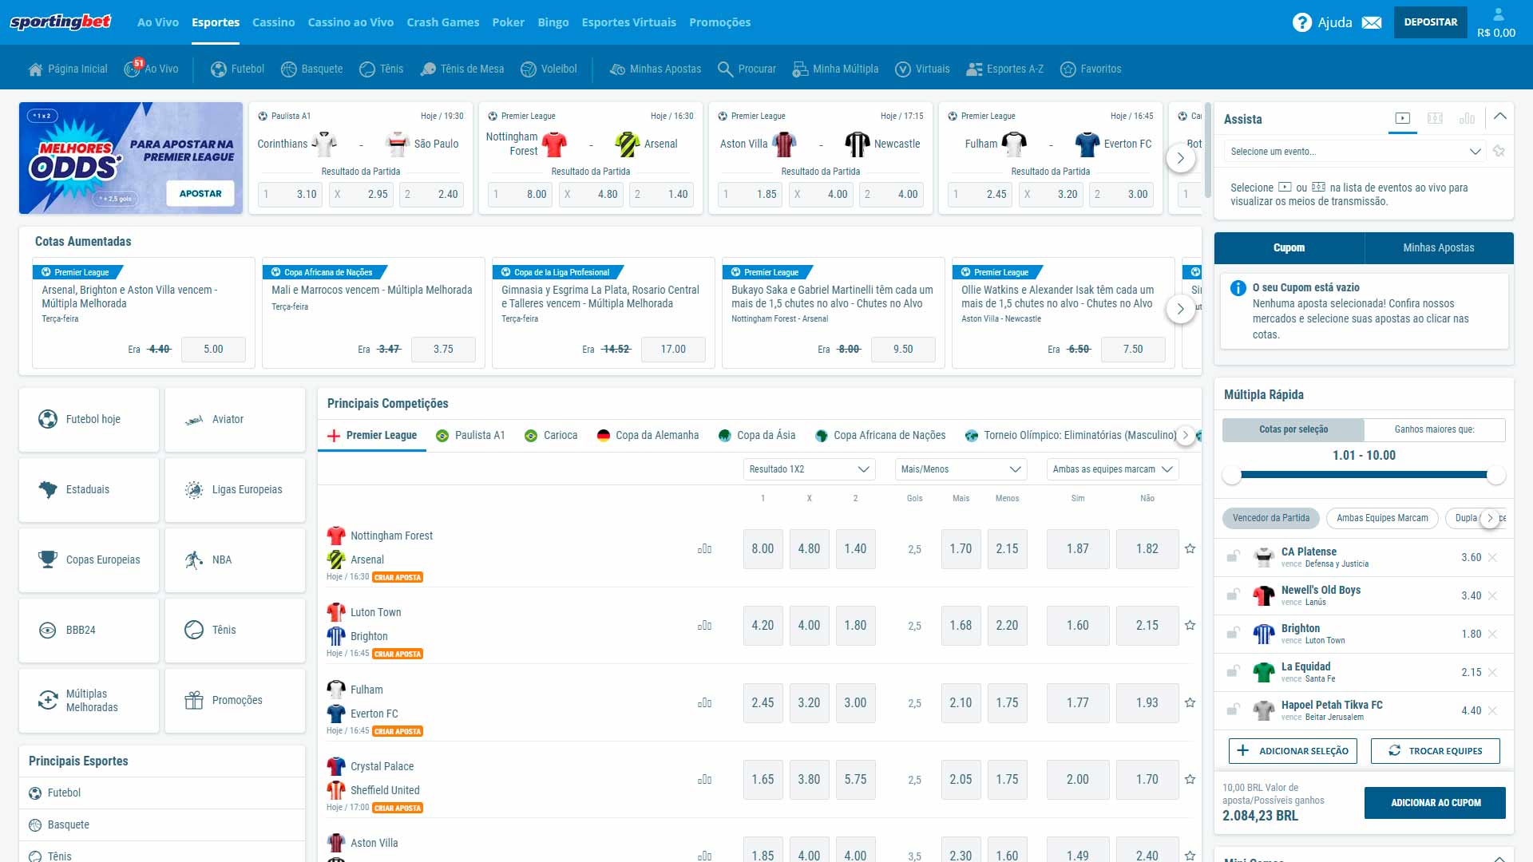Select the Paulista A1 competition tab

[x=471, y=436]
